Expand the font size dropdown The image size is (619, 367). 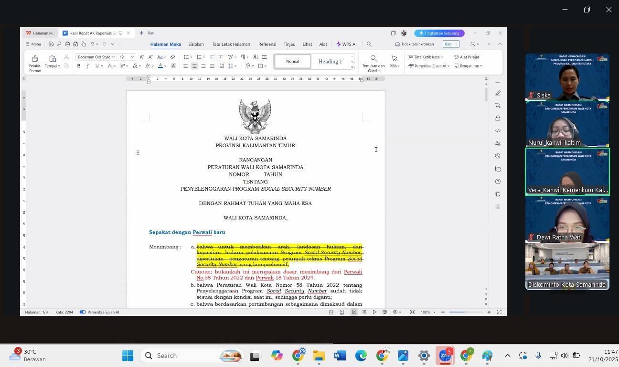132,57
